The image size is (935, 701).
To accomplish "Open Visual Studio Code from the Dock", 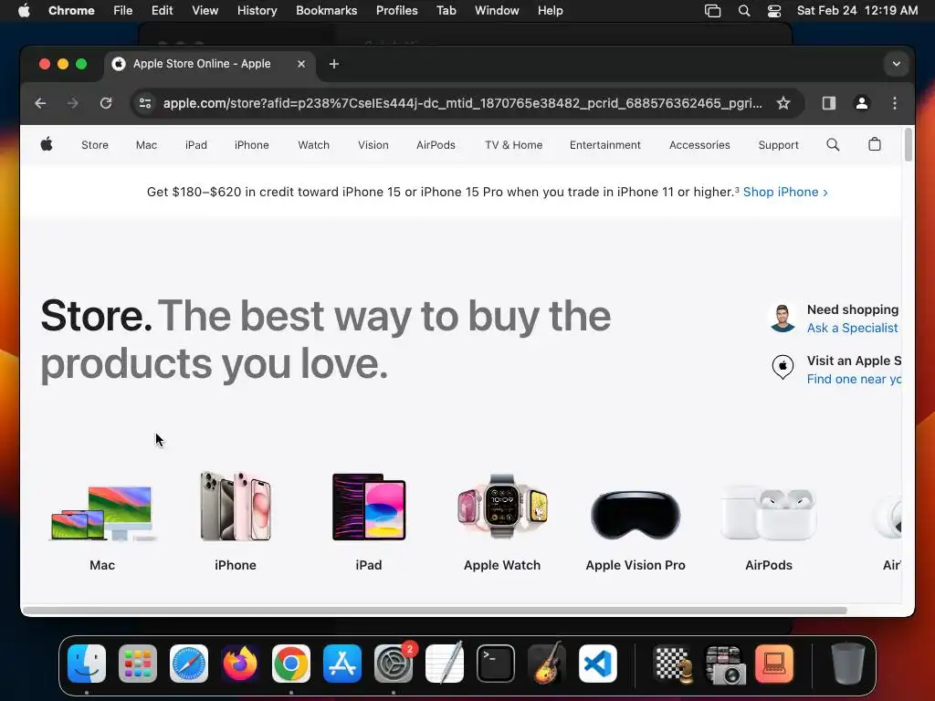I will 597,664.
